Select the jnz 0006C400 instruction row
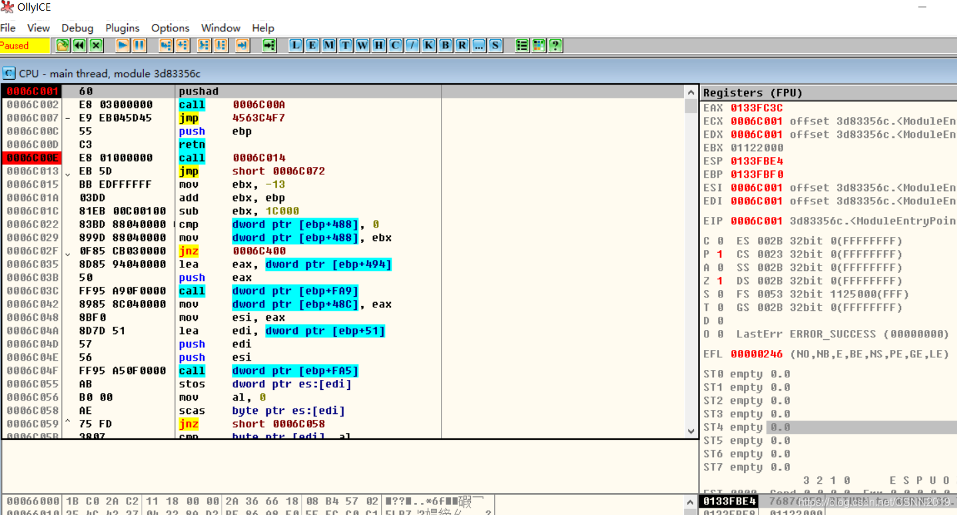The width and height of the screenshot is (957, 515). pyautogui.click(x=343, y=251)
